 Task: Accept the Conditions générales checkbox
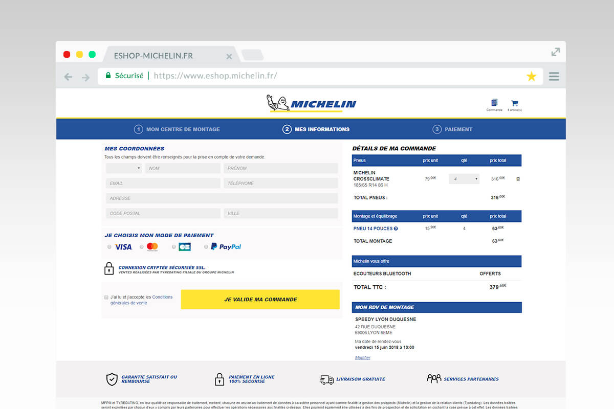[x=106, y=297]
